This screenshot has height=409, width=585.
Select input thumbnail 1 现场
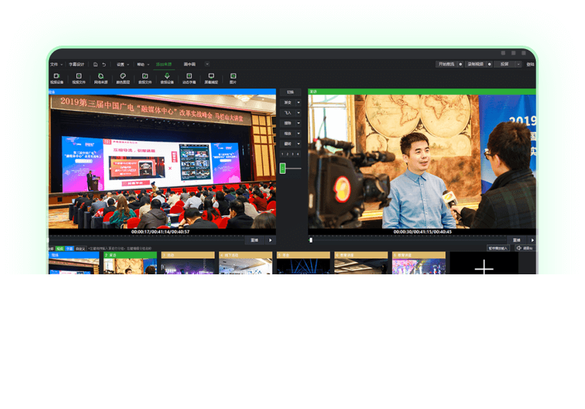(74, 263)
